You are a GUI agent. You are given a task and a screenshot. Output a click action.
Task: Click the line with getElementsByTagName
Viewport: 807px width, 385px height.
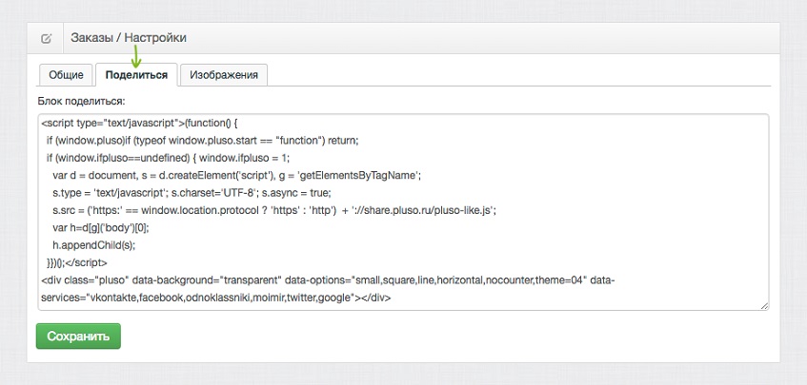(x=236, y=176)
